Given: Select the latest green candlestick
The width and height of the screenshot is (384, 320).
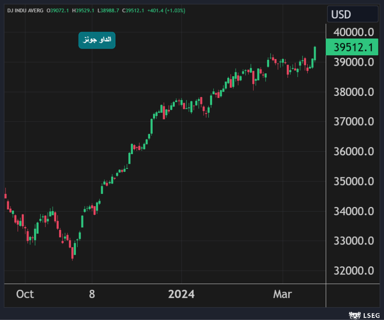Looking at the screenshot, I should click(x=315, y=54).
